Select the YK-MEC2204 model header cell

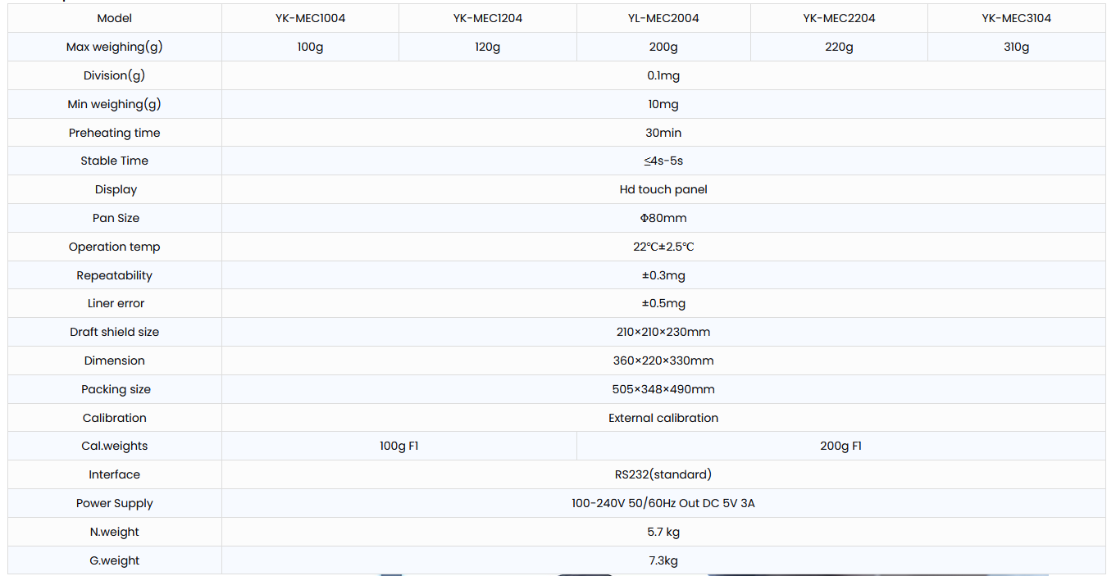click(839, 18)
